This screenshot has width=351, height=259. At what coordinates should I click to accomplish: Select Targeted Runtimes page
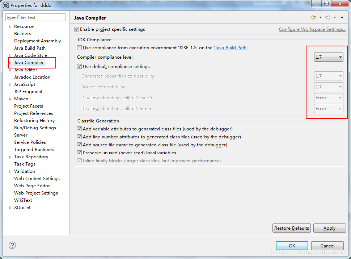click(x=34, y=150)
